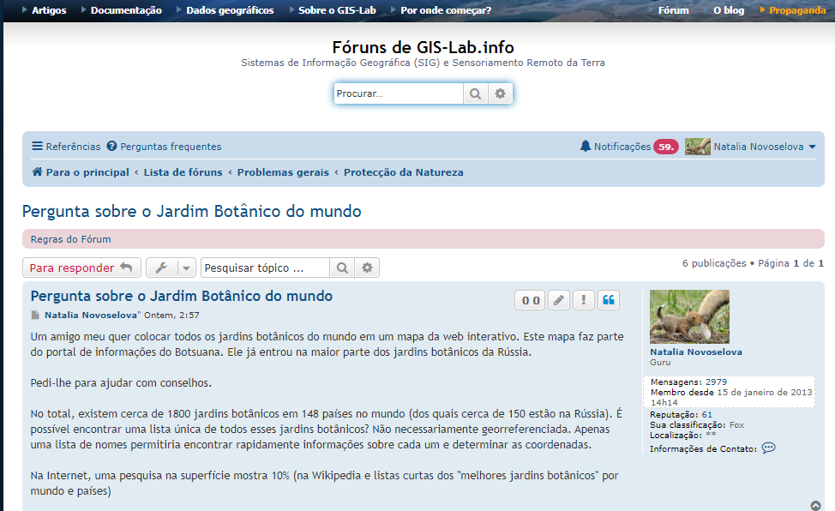This screenshot has width=835, height=511.
Task: Open the Artigos top menu
Action: click(x=49, y=10)
